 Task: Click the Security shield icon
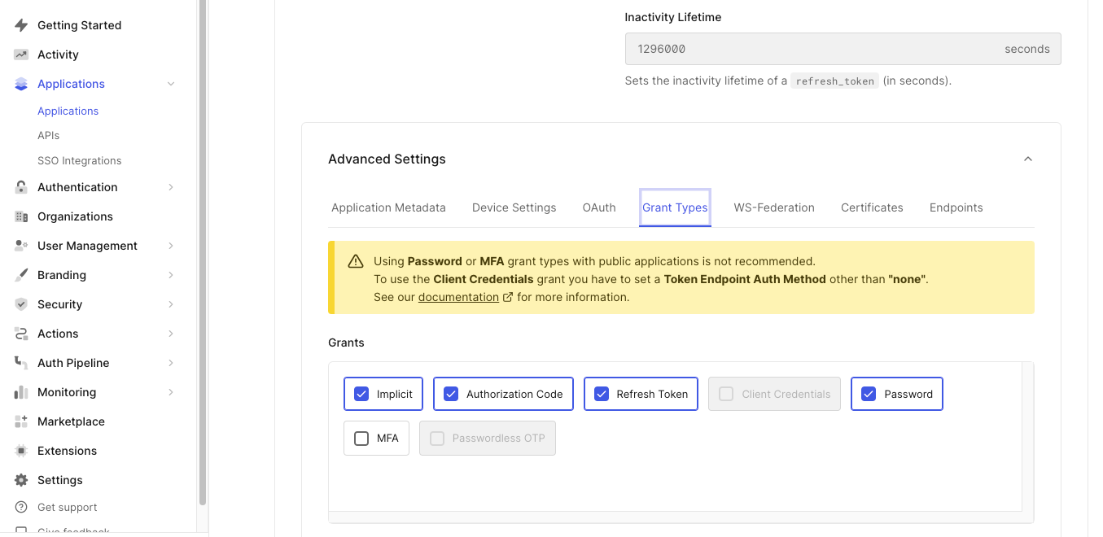[21, 304]
